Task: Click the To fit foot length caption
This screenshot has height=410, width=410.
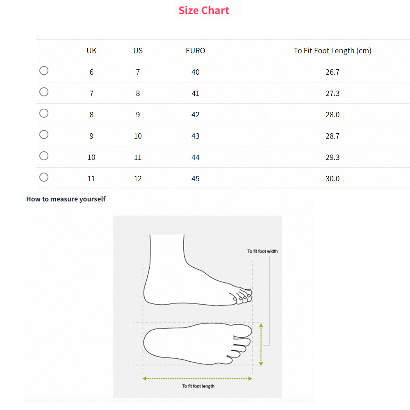Action: coord(198,386)
